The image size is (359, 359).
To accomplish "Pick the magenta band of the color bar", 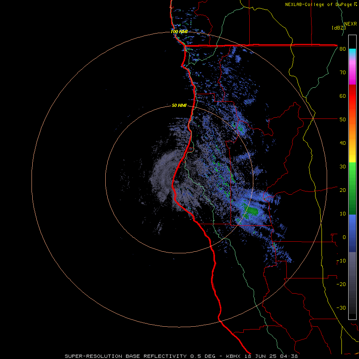I will (352, 73).
